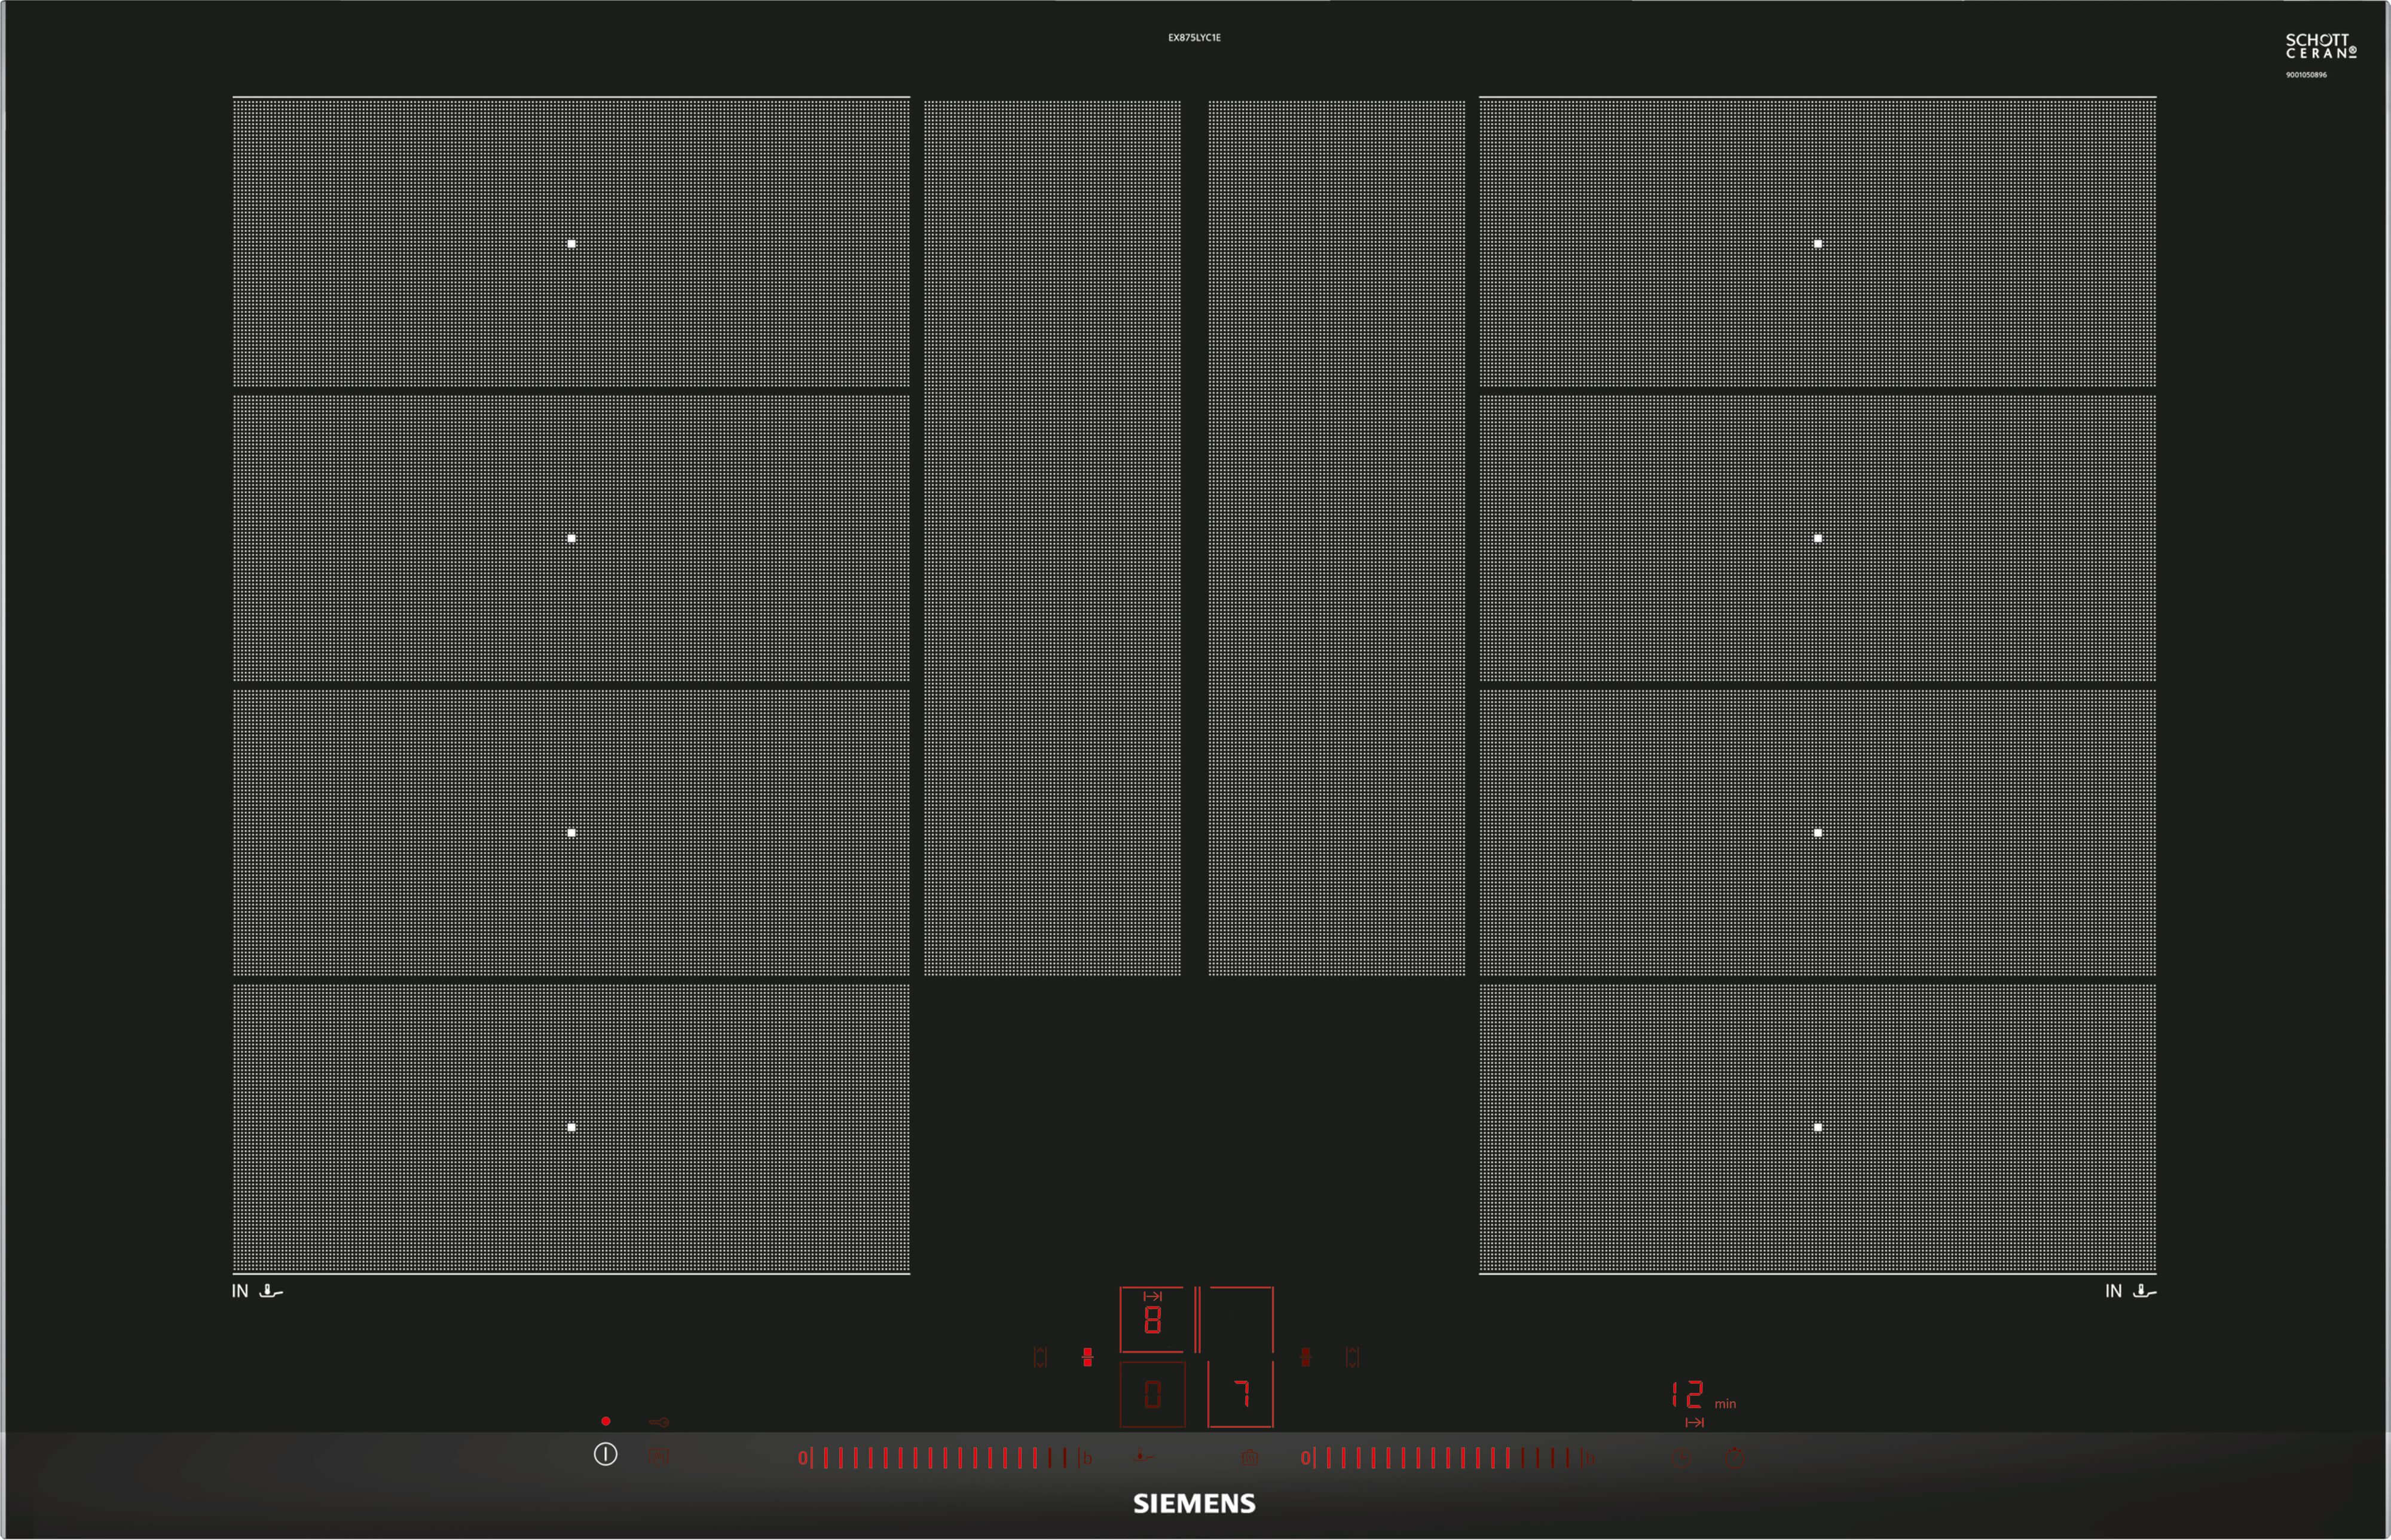Tap the red power indicator dot
The width and height of the screenshot is (2391, 1540).
click(606, 1421)
